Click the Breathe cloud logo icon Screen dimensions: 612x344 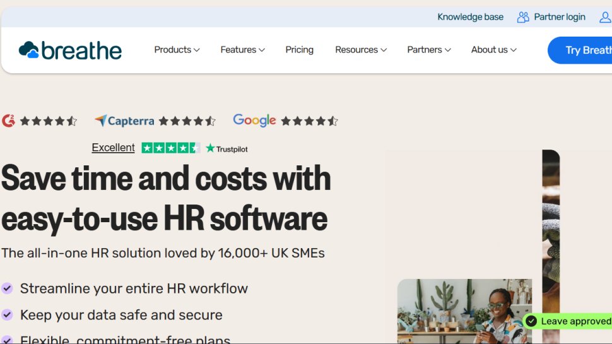coord(29,50)
